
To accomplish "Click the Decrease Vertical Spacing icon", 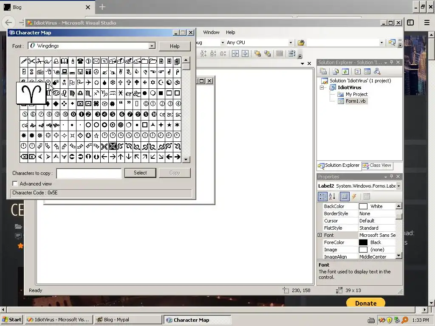I will click(213, 53).
